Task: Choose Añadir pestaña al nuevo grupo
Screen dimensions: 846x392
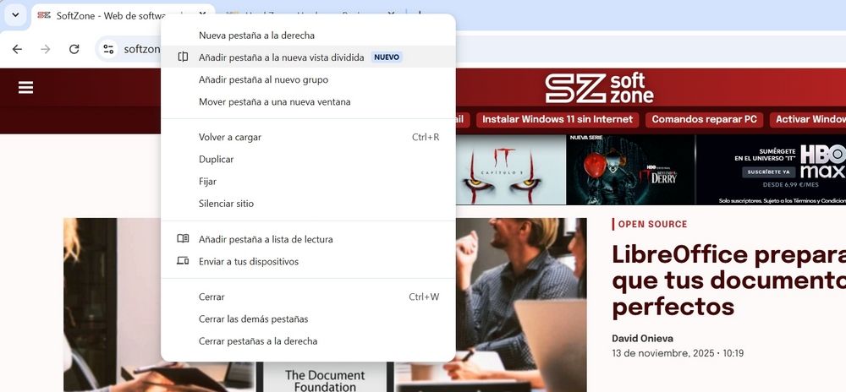Action: [x=308, y=79]
